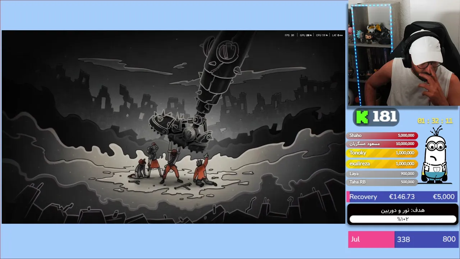Click the goal title هدف: نور و دوربین
The height and width of the screenshot is (259, 460).
403,210
